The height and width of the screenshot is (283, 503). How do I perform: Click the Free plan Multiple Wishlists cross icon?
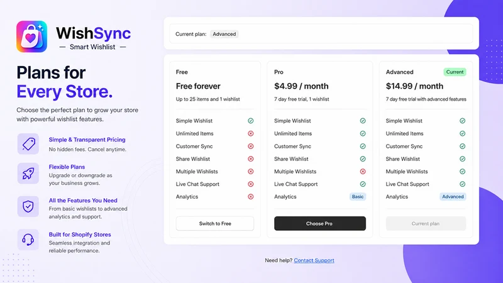tap(250, 171)
